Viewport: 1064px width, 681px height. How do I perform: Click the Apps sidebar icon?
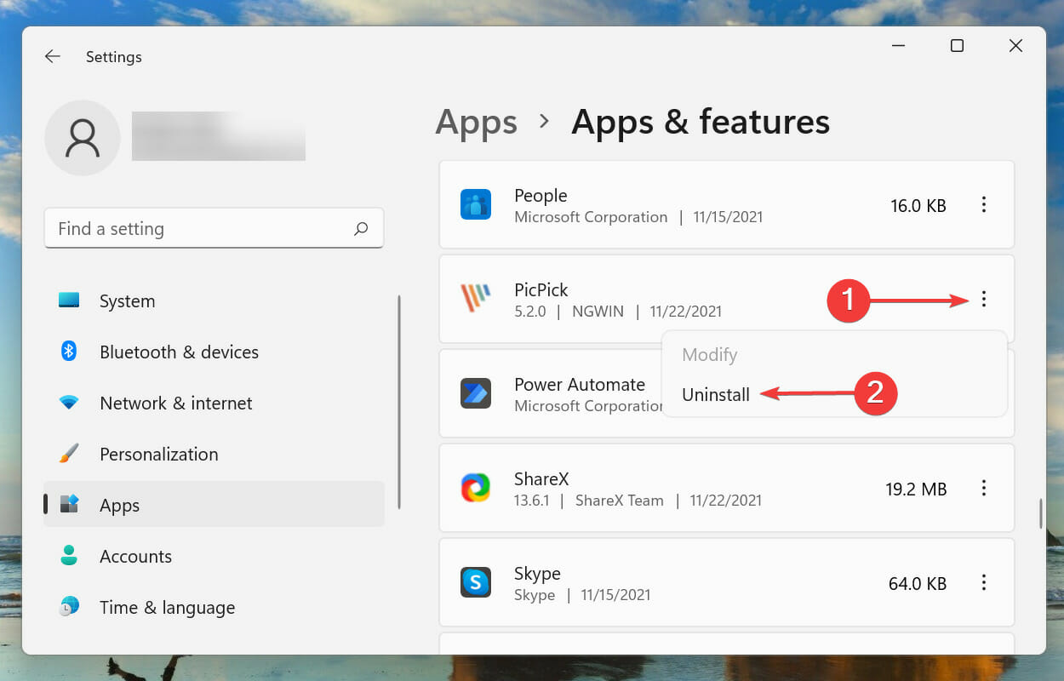click(x=69, y=504)
